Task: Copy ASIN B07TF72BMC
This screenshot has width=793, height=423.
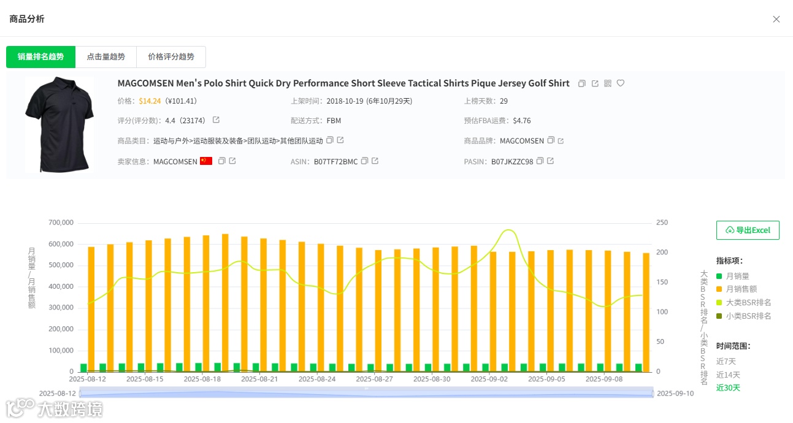Action: [x=364, y=161]
